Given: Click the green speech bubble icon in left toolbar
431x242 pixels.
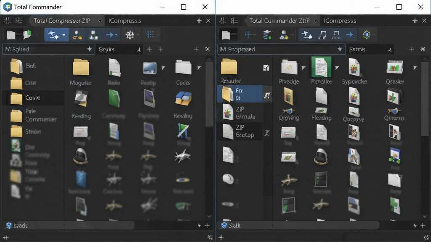Looking at the screenshot, I should (27, 34).
